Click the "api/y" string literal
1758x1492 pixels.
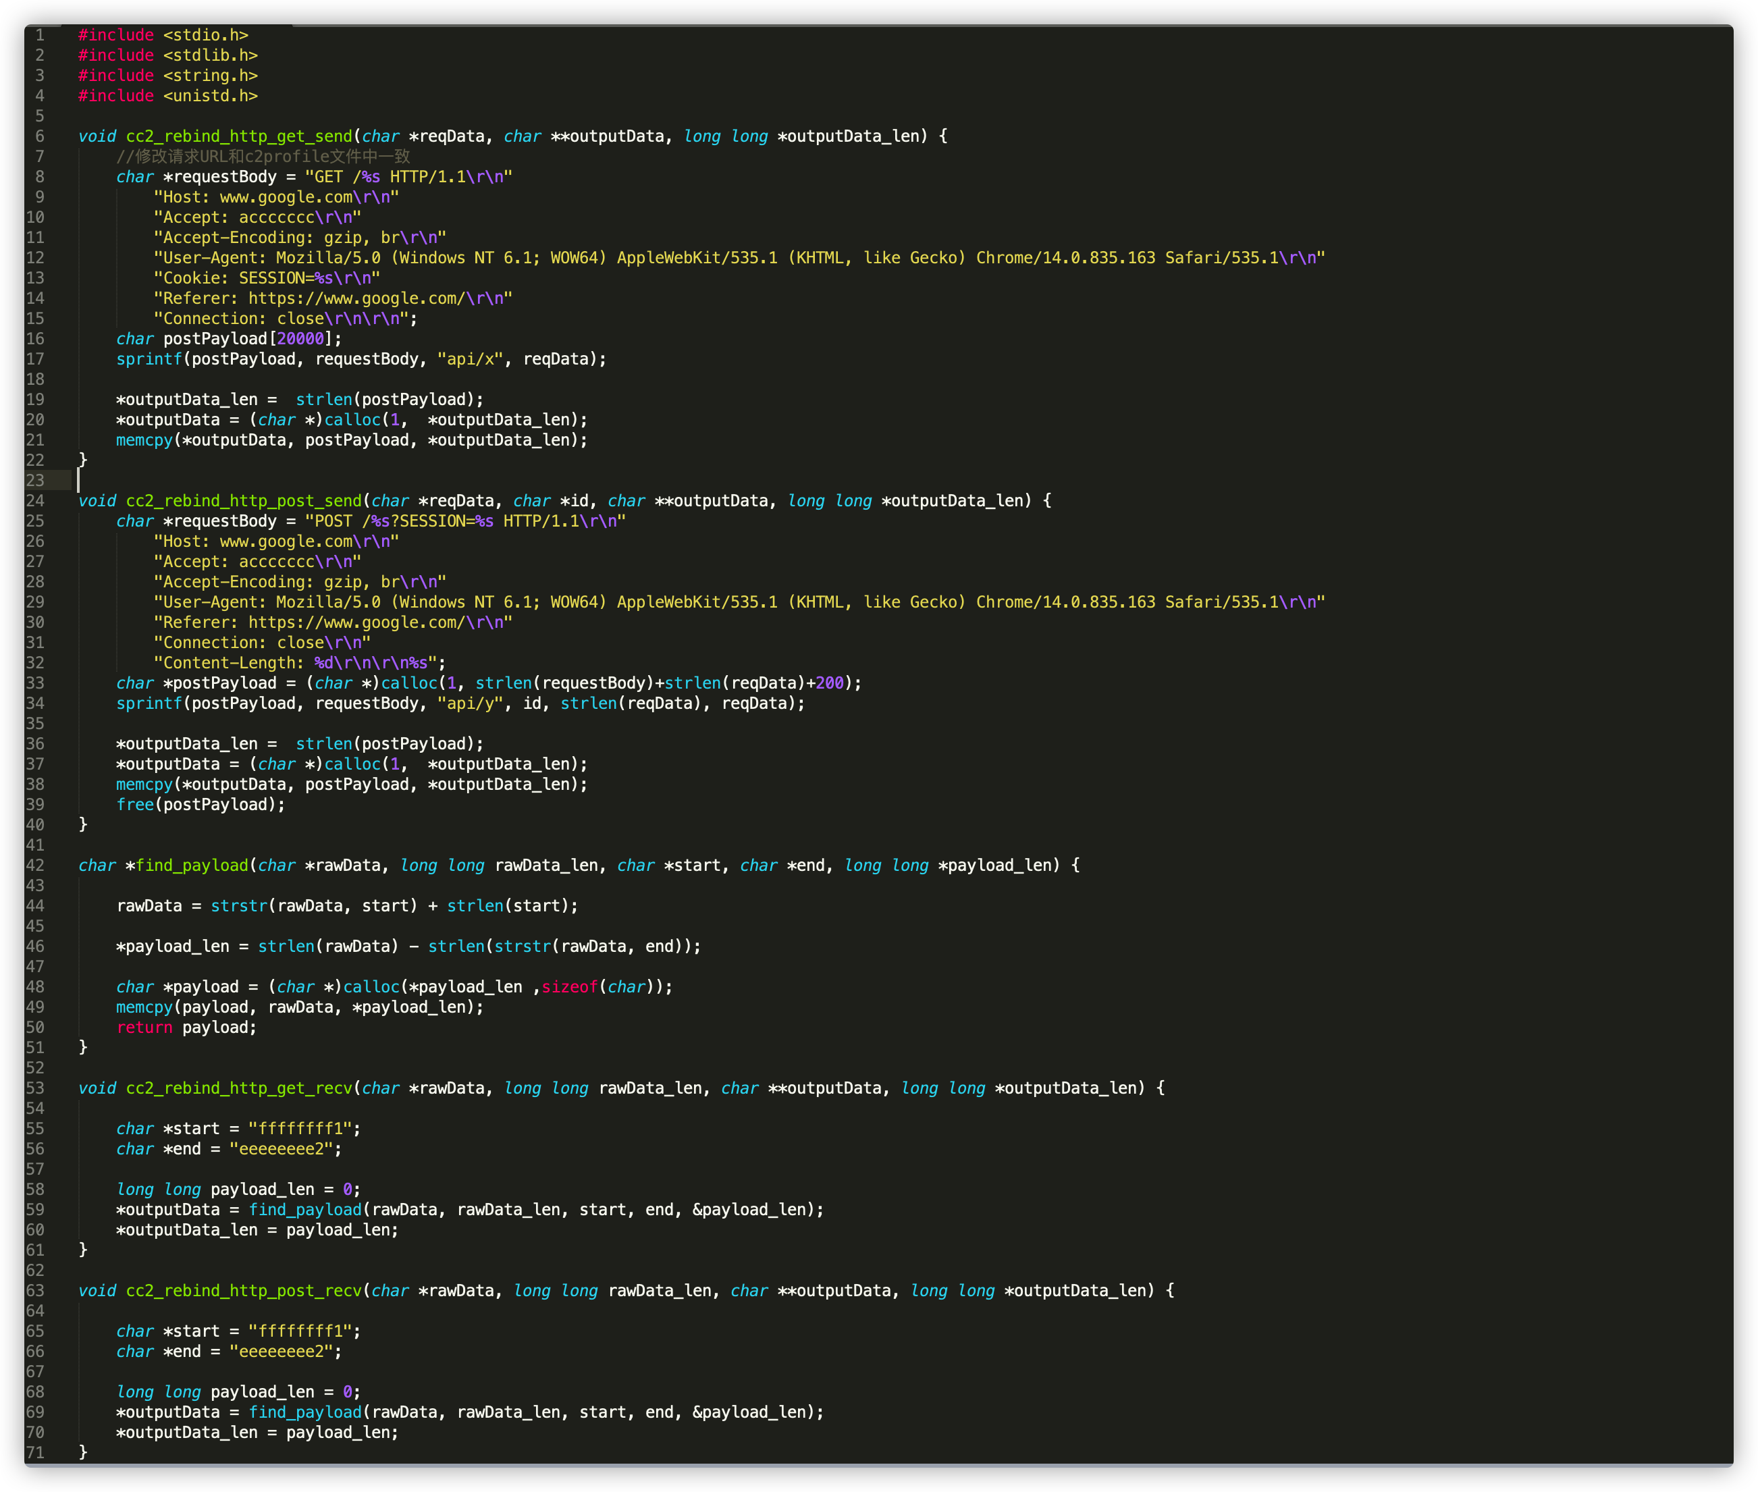pyautogui.click(x=470, y=703)
